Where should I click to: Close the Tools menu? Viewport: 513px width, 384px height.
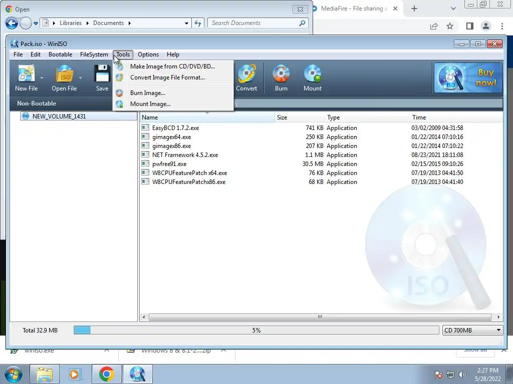(123, 54)
